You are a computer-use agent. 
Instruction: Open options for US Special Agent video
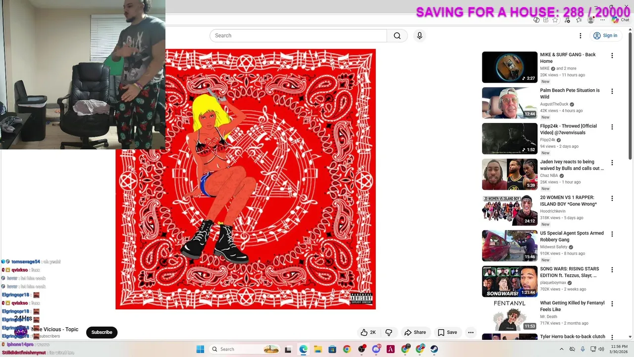pos(612,235)
